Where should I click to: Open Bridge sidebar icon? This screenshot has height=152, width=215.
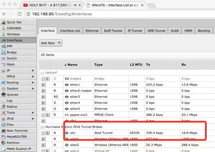tap(3, 52)
